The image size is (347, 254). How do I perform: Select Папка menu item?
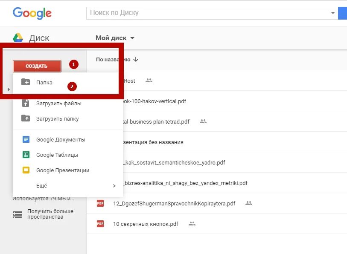[65, 82]
